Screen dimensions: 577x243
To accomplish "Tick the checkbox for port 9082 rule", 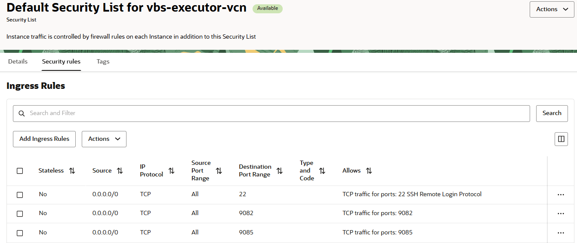I will point(20,214).
